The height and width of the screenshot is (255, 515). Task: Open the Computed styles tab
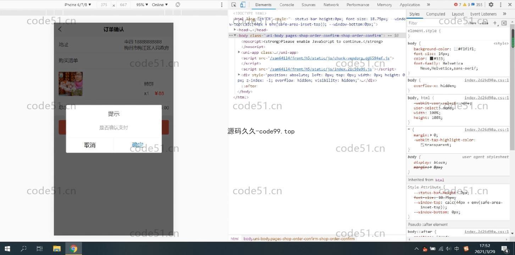coord(436,14)
